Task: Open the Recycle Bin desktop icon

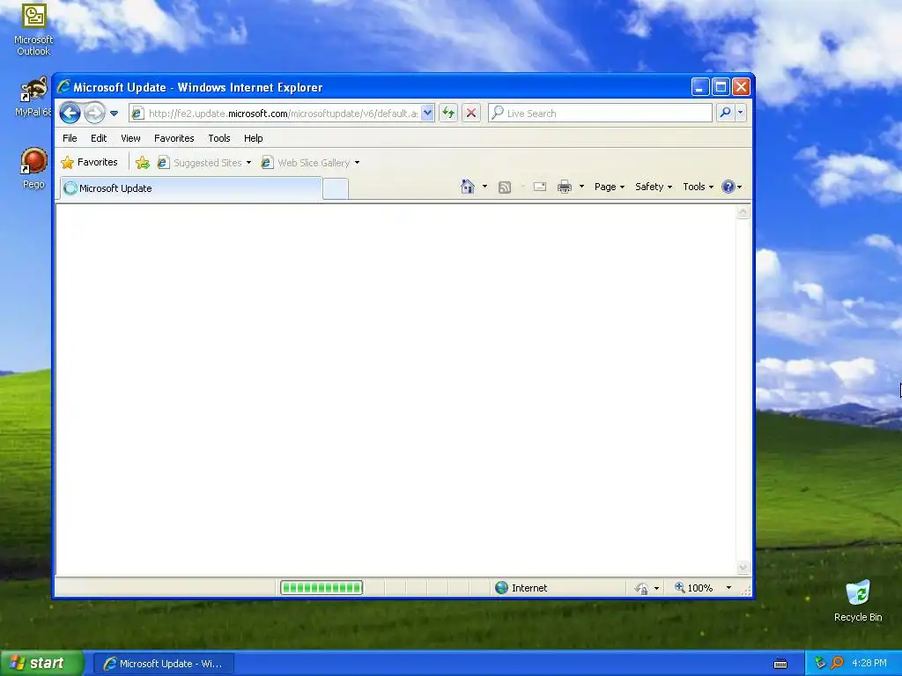Action: point(858,600)
